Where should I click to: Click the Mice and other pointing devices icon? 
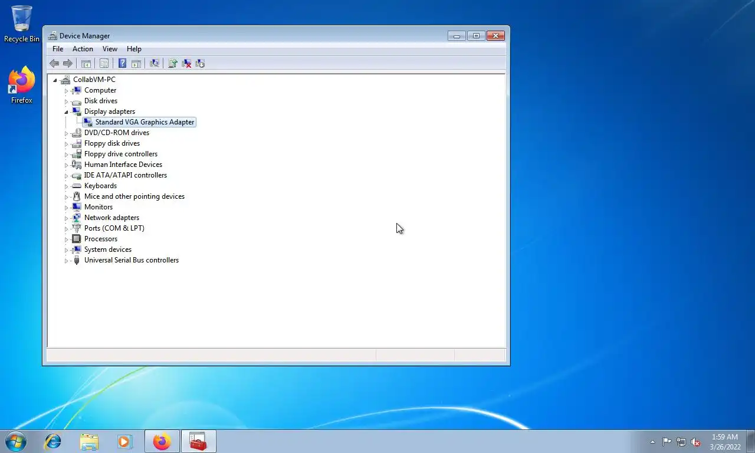[76, 196]
